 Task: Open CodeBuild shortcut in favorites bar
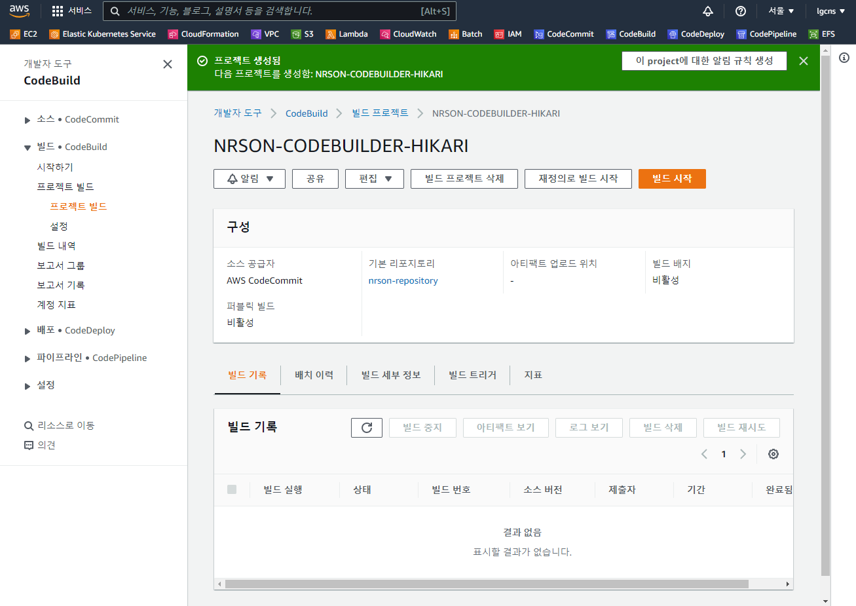click(631, 34)
